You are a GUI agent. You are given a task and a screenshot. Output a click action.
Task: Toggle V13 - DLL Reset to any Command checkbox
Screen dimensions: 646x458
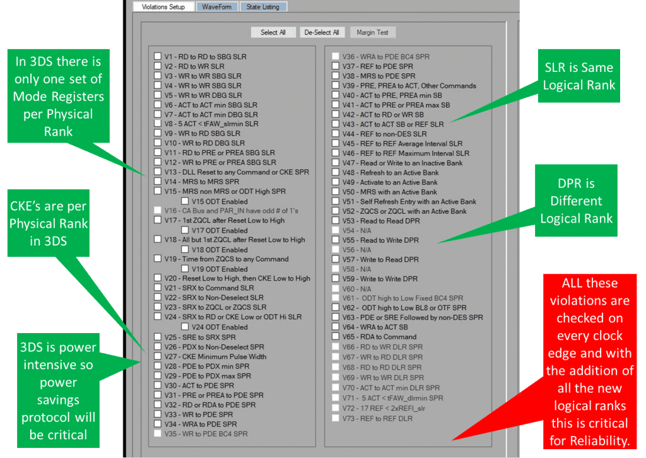pyautogui.click(x=158, y=172)
